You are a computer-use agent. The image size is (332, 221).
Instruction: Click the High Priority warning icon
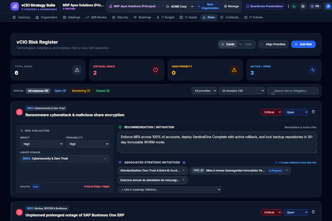[234, 70]
